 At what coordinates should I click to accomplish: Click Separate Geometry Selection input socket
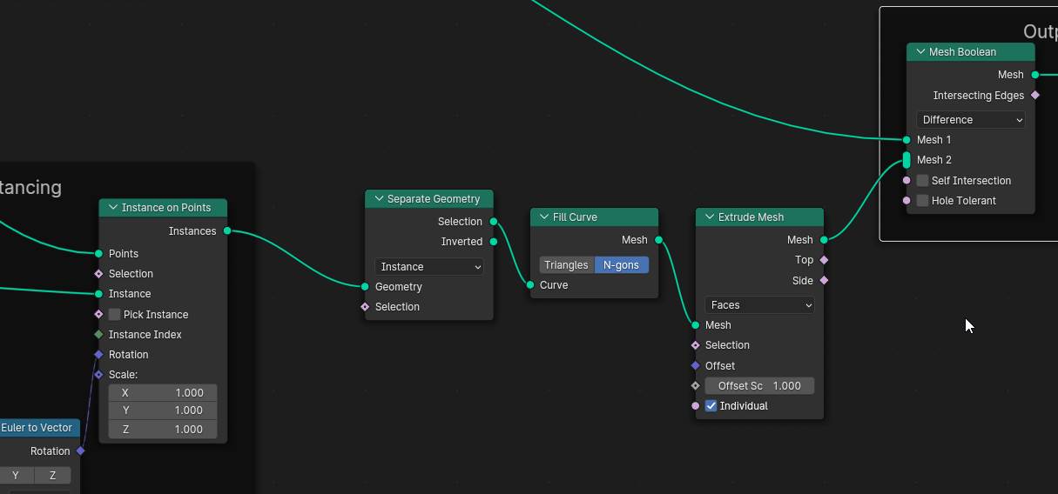pos(365,307)
